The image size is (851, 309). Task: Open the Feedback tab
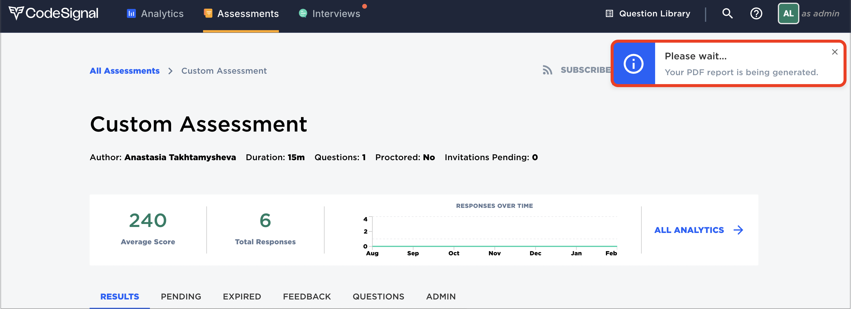tap(307, 296)
